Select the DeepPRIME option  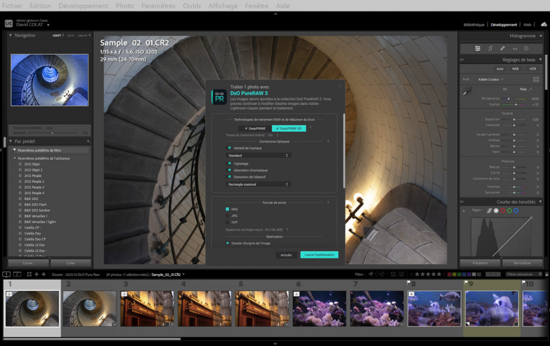pyautogui.click(x=255, y=128)
